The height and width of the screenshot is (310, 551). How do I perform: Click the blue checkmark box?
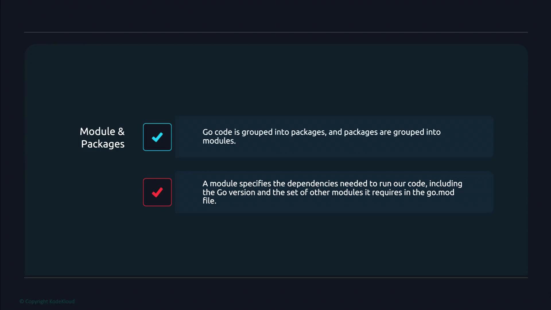(x=157, y=137)
